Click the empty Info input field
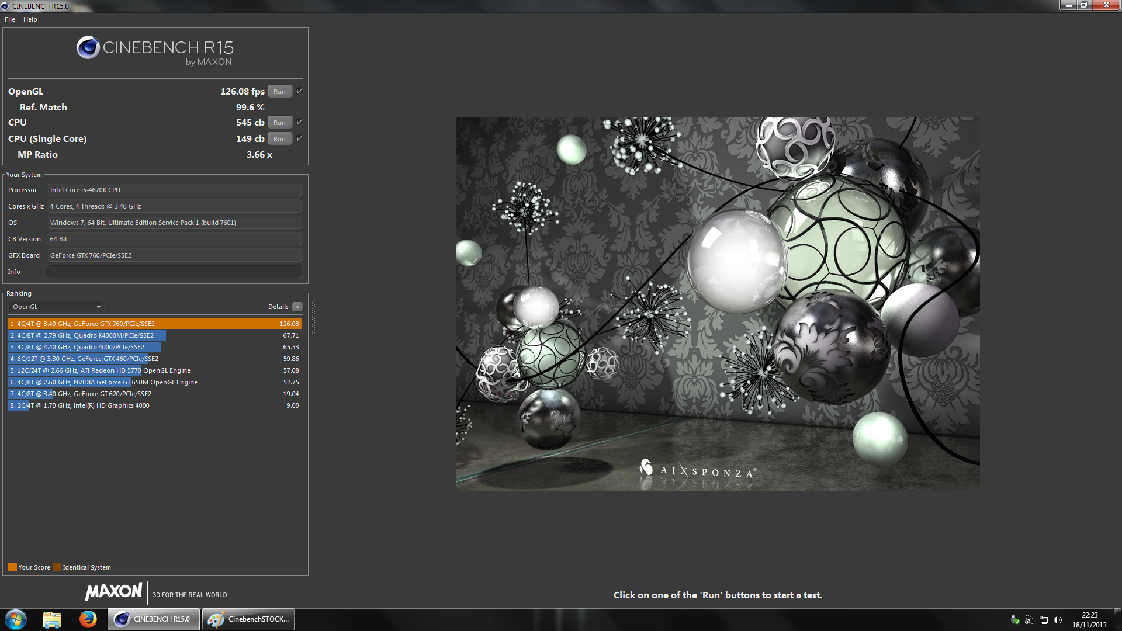Viewport: 1122px width, 631px height. 174,272
